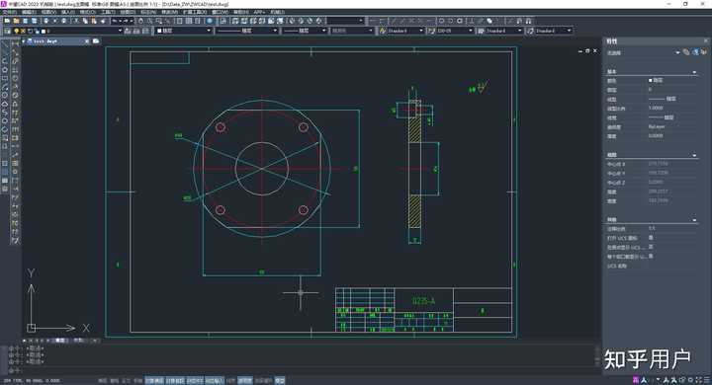The image size is (712, 385).
Task: Select the Spline draw tool
Action: (x=5, y=113)
